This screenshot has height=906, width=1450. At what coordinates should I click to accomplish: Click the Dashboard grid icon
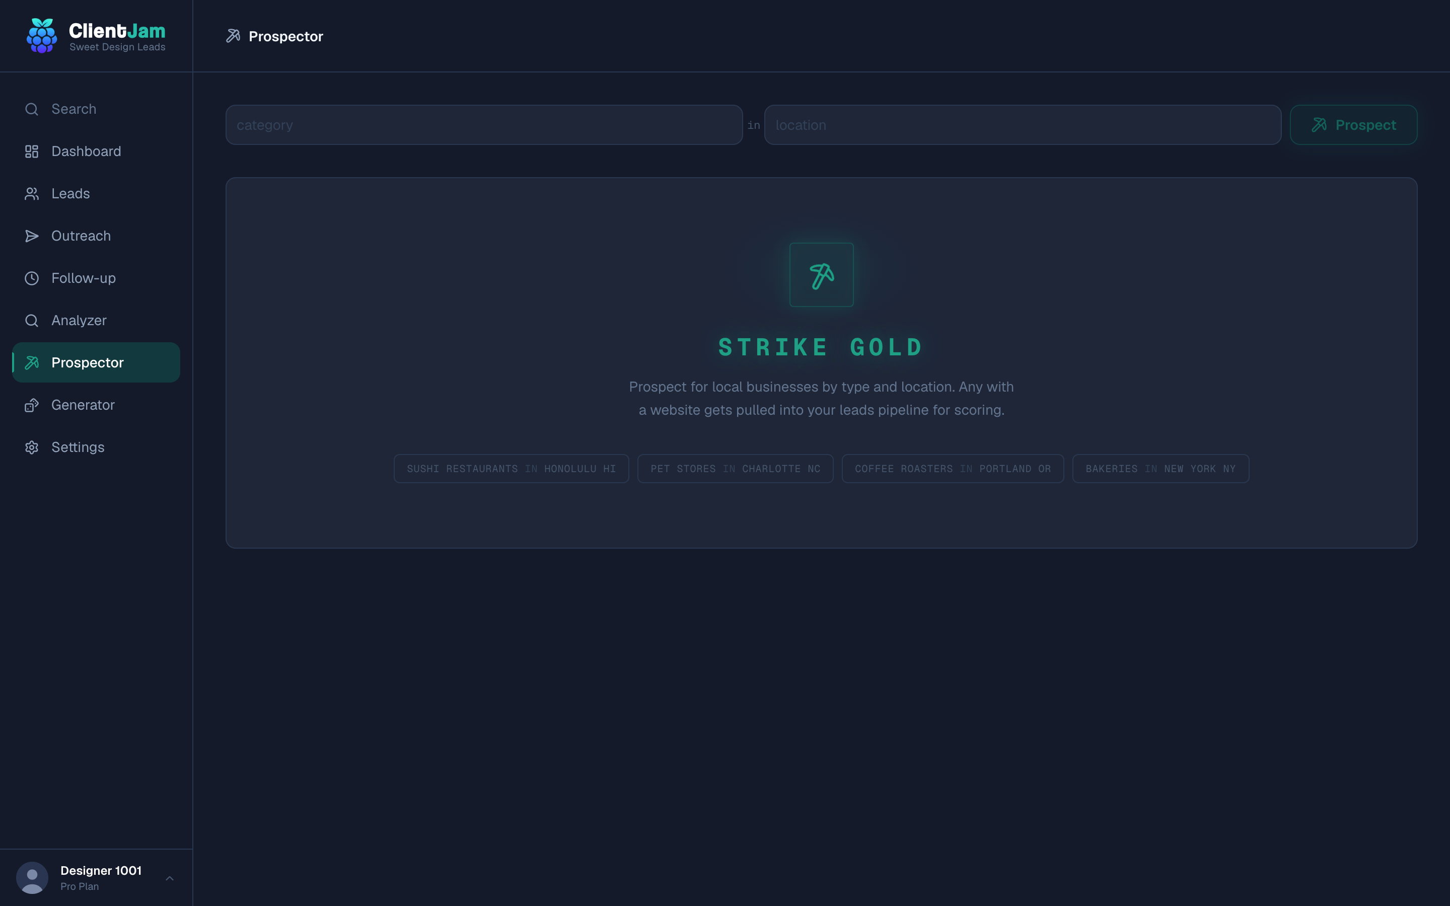coord(32,152)
